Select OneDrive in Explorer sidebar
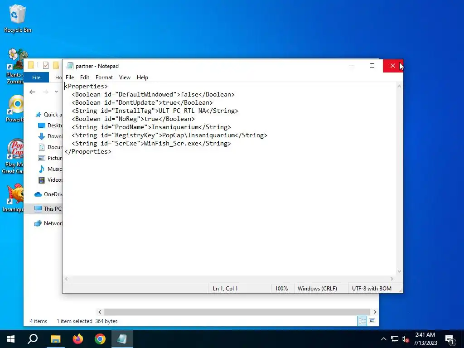Screen dimensions: 464x348 pos(48,194)
